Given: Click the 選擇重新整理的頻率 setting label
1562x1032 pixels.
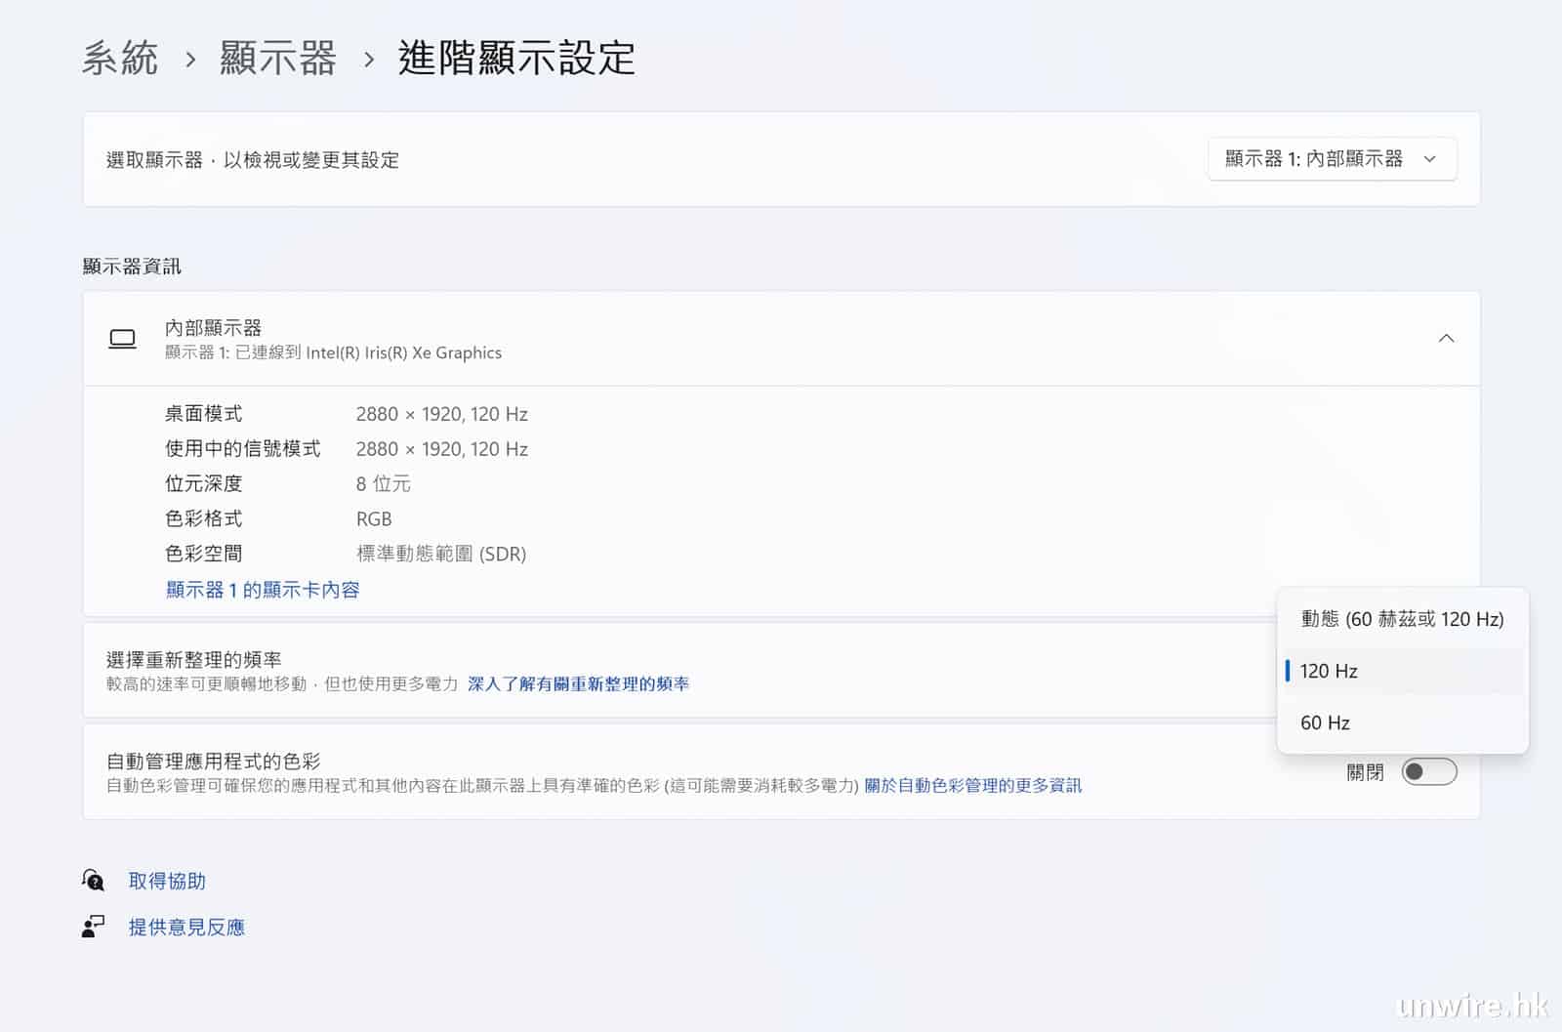Looking at the screenshot, I should pos(193,660).
